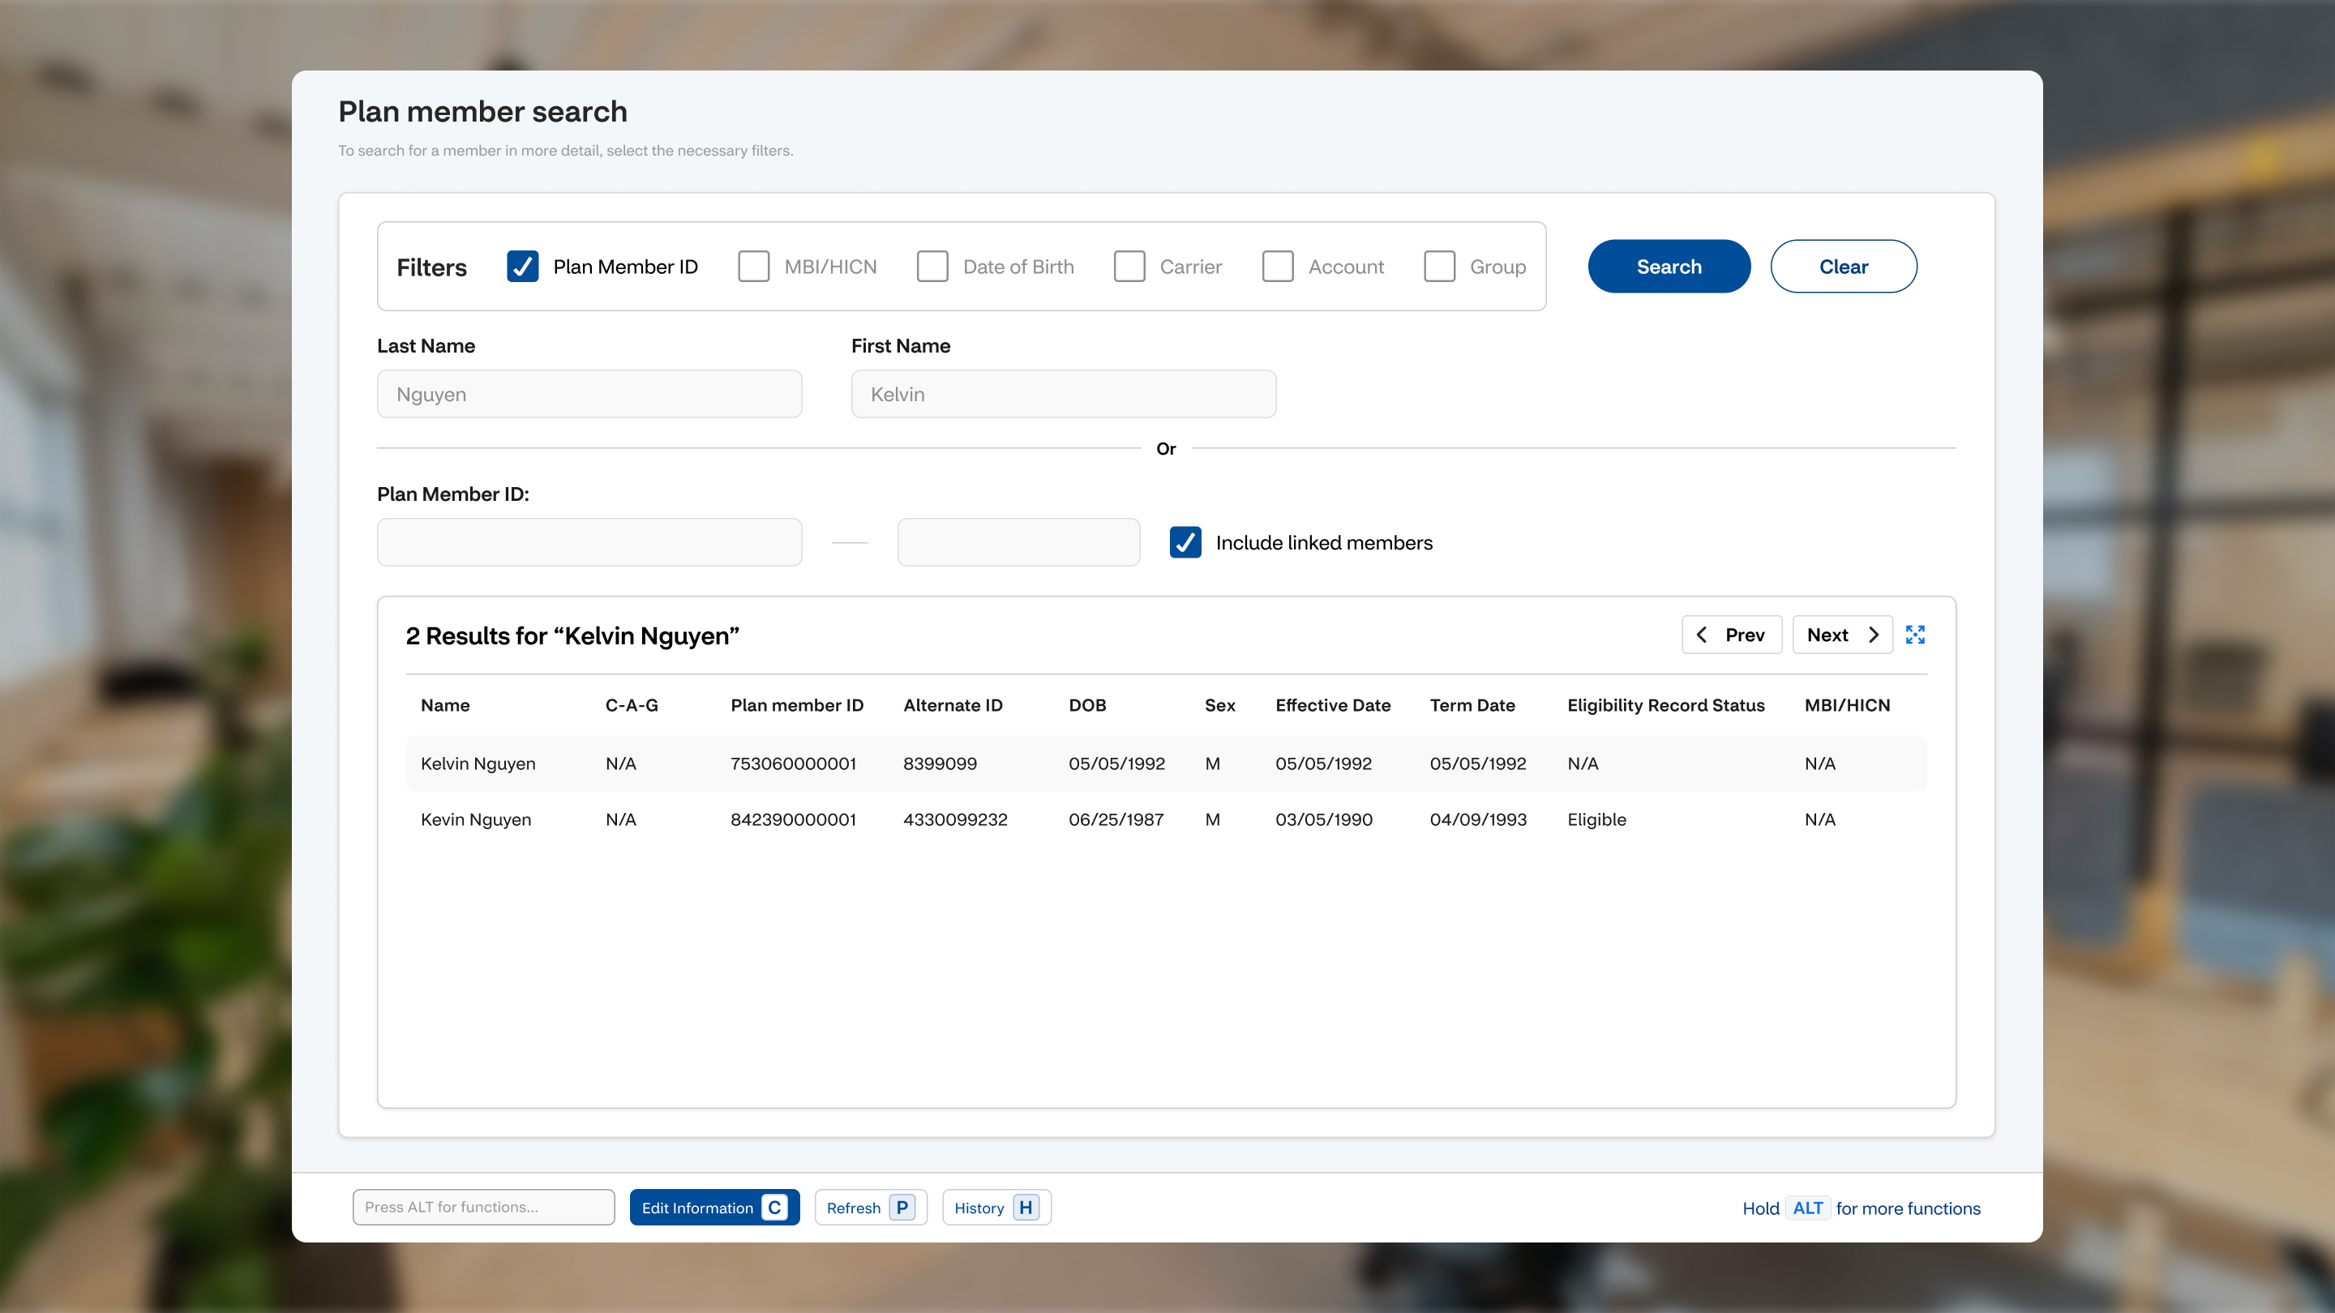This screenshot has height=1313, width=2335.
Task: Enable the Date of Birth filter
Action: pyautogui.click(x=932, y=267)
